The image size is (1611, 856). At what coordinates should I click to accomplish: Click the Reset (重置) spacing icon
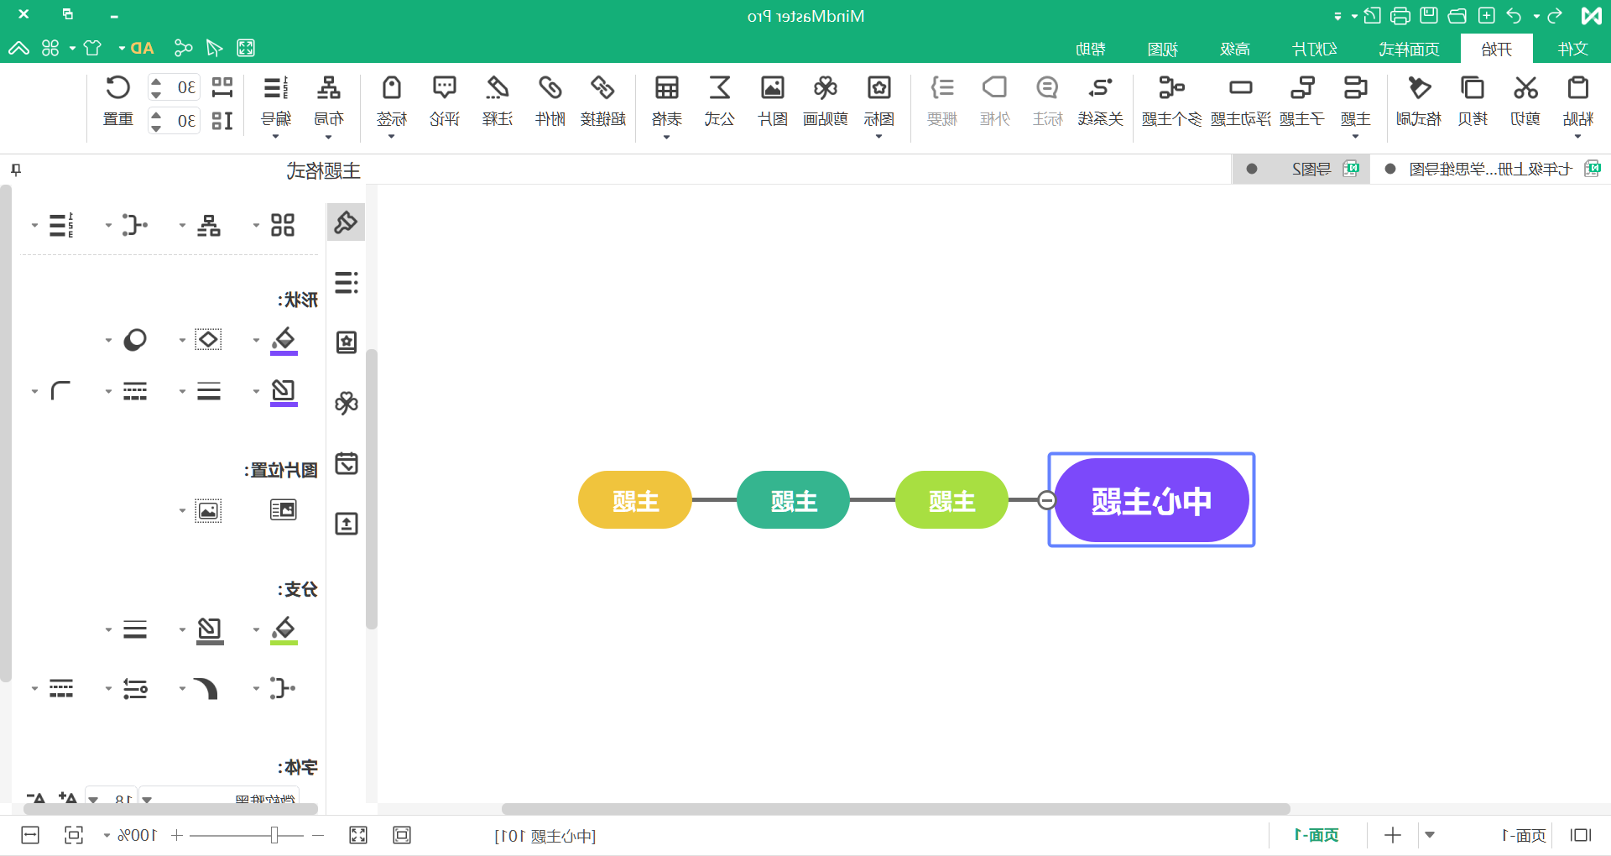[x=117, y=88]
